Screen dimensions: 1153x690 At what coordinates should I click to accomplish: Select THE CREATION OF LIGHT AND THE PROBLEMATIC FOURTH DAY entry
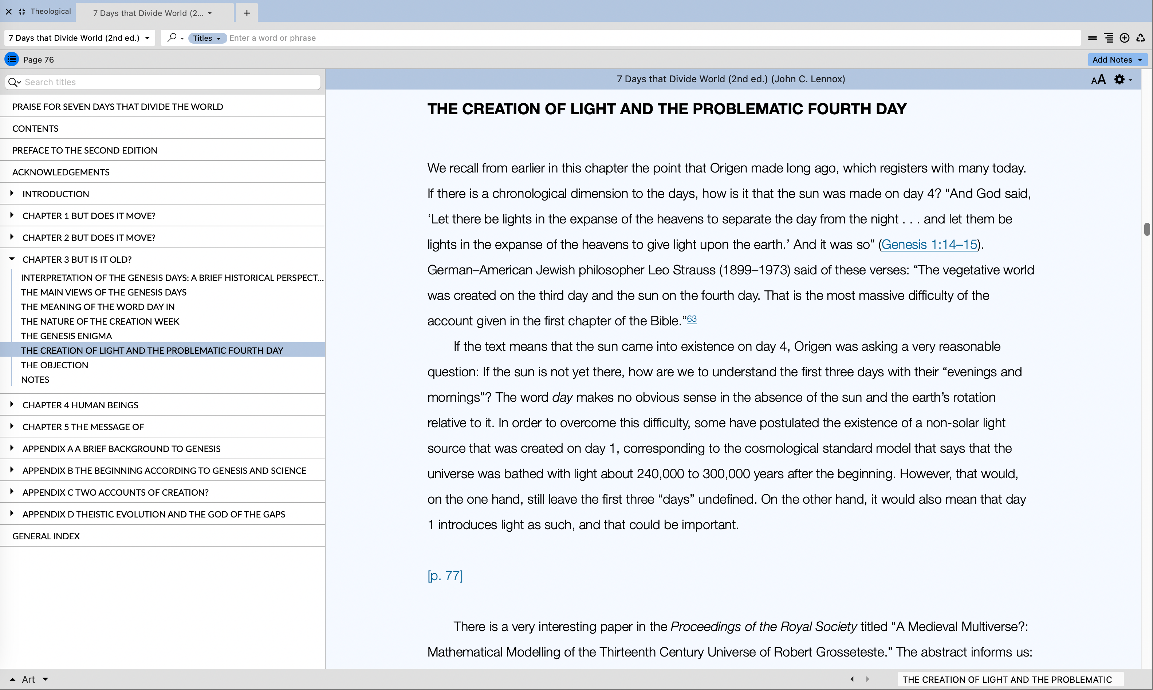pyautogui.click(x=162, y=350)
